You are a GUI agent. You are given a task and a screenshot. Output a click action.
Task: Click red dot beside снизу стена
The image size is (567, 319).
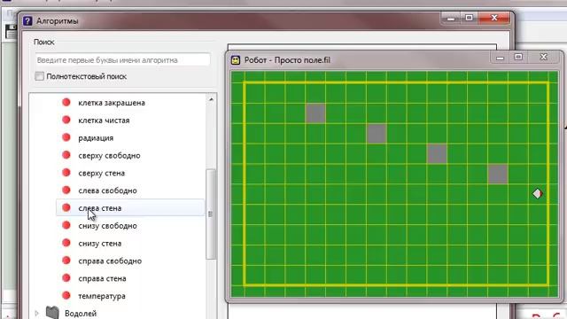66,243
